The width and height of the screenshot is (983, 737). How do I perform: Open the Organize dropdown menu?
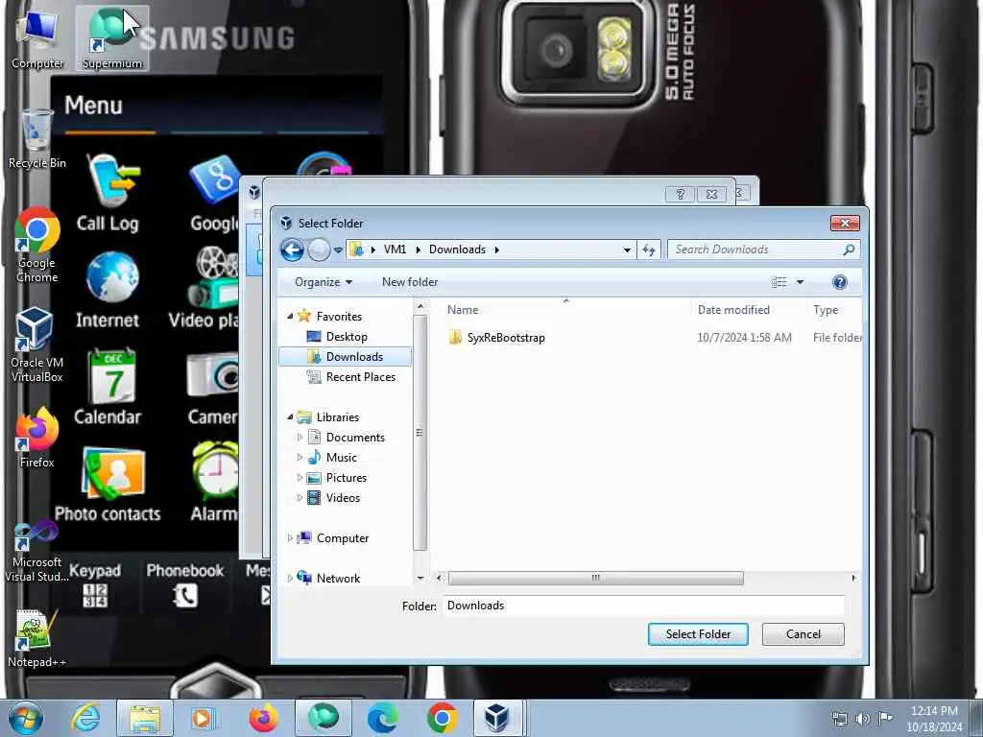(324, 282)
